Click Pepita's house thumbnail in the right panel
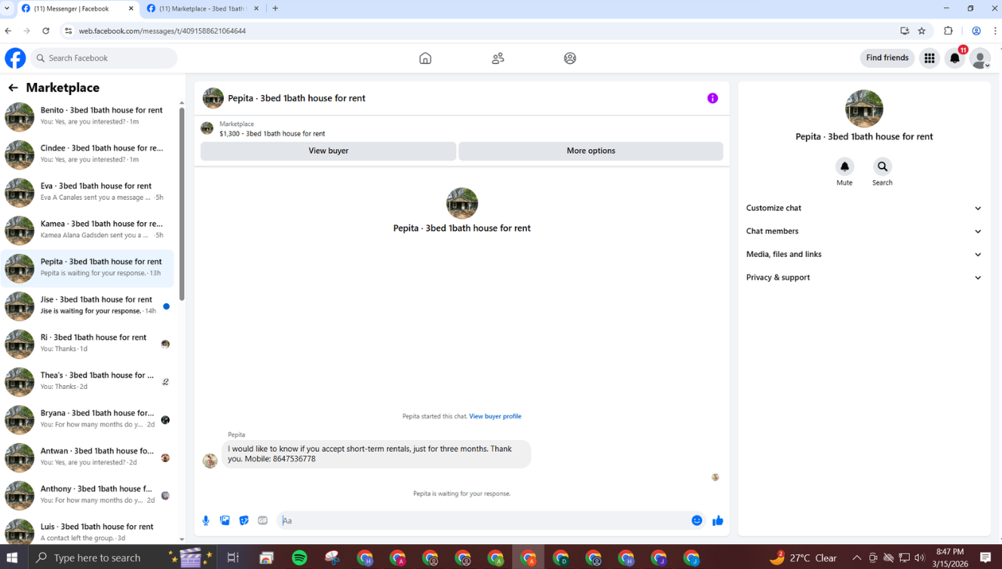This screenshot has width=1002, height=569. pyautogui.click(x=864, y=109)
